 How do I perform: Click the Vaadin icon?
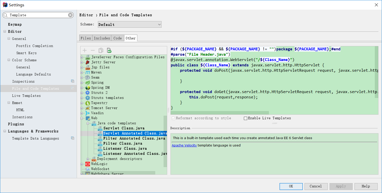[x=88, y=113]
